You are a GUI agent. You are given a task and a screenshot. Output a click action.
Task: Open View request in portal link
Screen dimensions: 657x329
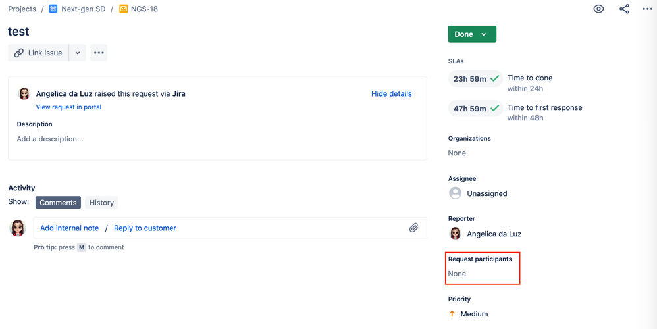coord(68,107)
